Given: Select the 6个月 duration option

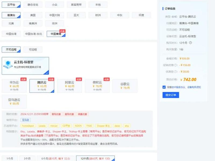Looking at the screenshot, I should tap(56, 158).
